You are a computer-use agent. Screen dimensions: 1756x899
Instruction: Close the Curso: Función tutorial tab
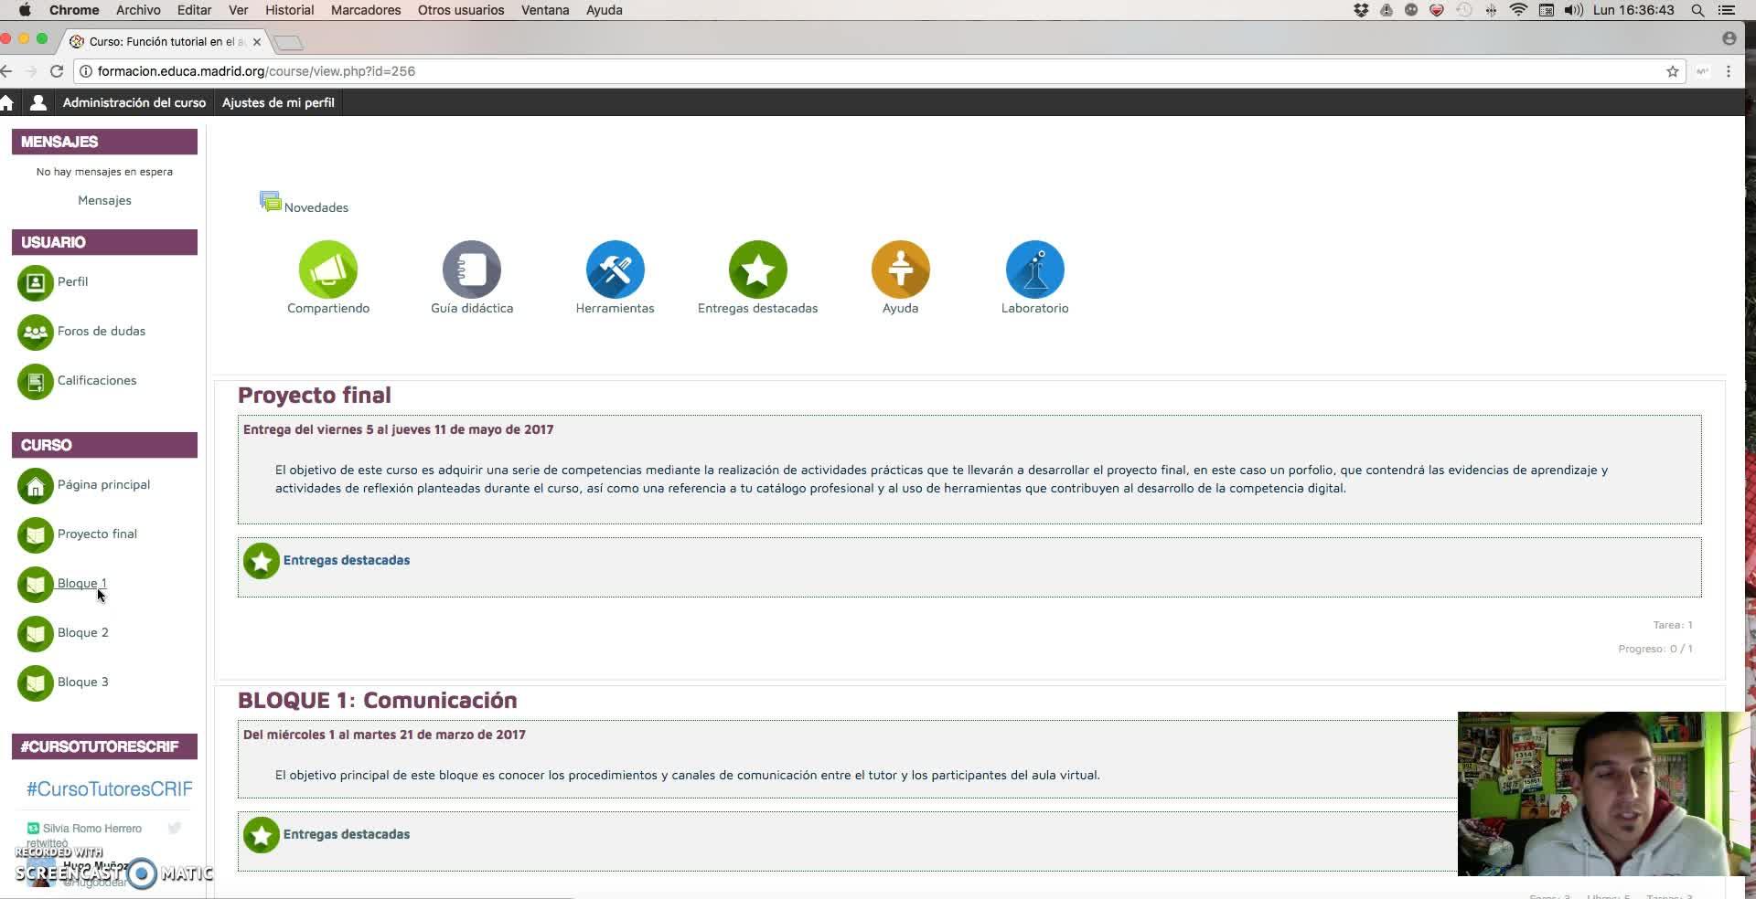point(257,42)
